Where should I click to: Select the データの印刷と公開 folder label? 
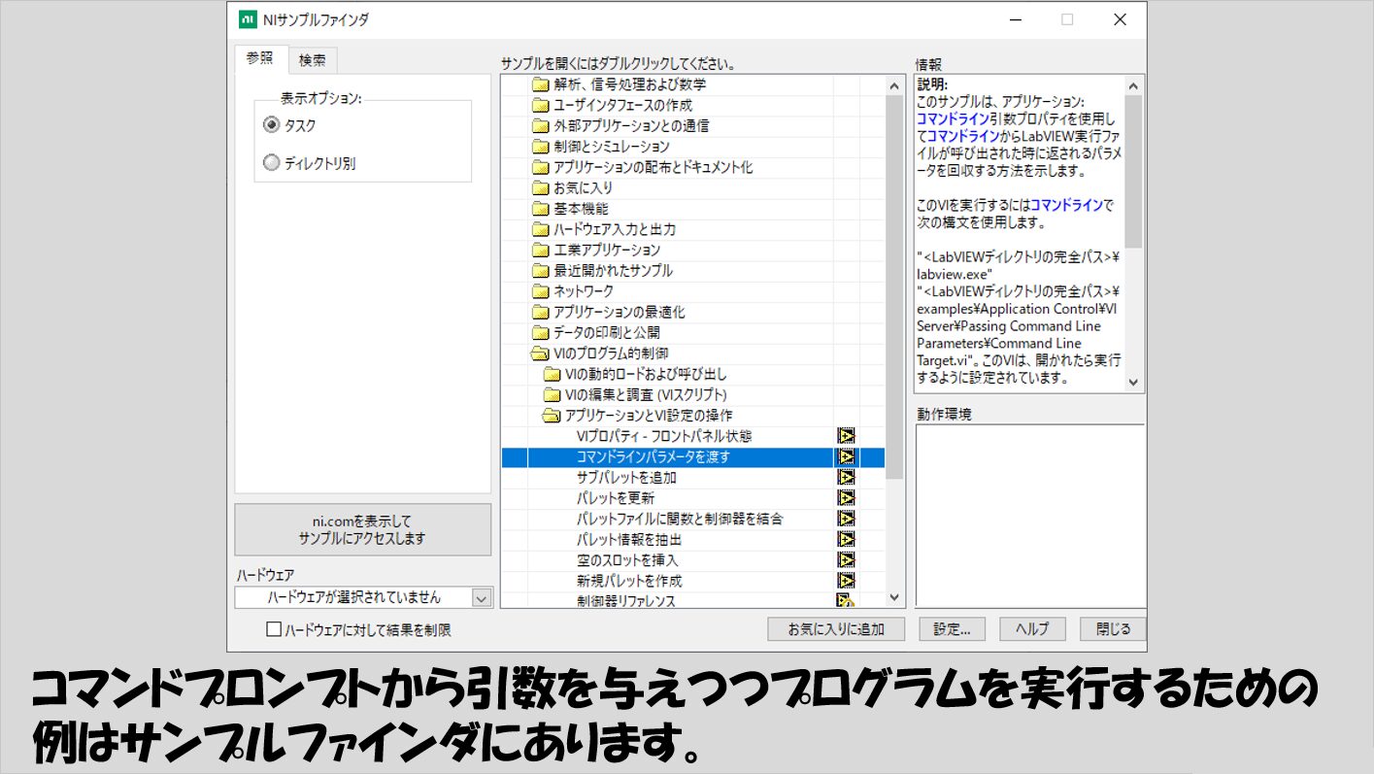pyautogui.click(x=607, y=333)
